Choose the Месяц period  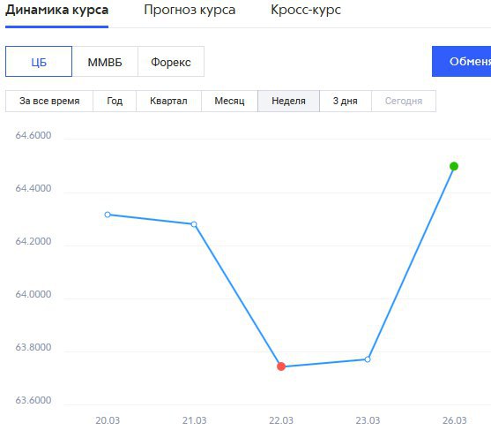pyautogui.click(x=229, y=101)
